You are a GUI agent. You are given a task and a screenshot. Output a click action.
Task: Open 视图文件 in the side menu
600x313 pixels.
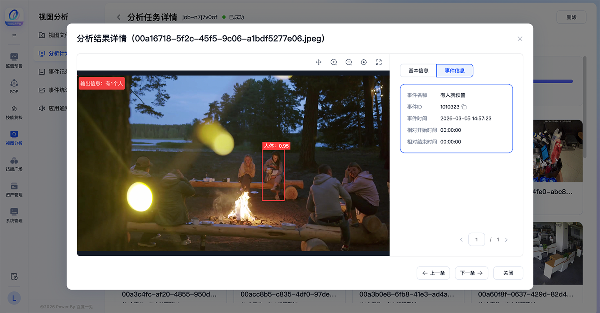click(53, 35)
